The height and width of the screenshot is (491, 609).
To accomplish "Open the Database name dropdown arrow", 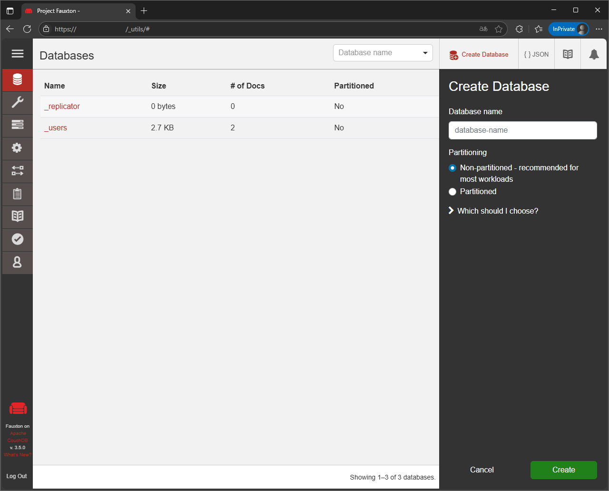I will pos(425,53).
